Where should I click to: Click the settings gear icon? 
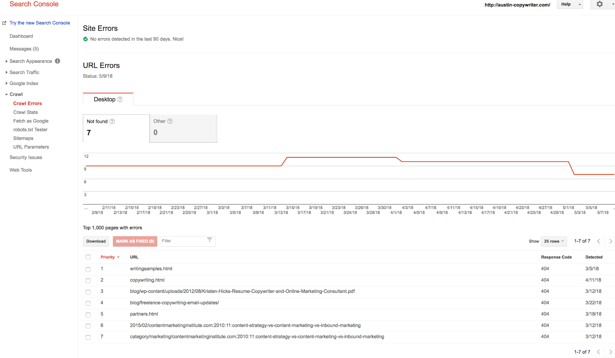pos(599,4)
